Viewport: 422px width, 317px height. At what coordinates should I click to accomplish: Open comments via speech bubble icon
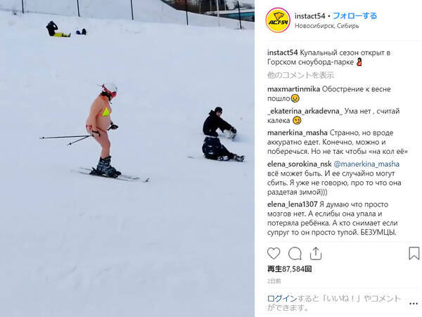pos(295,254)
